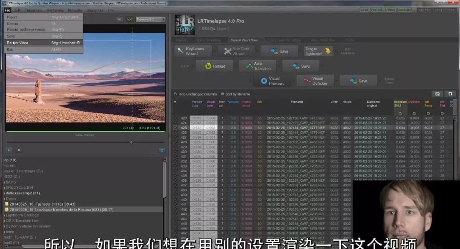
Task: Switch to the Basic Workflow tab
Action: [x=209, y=40]
